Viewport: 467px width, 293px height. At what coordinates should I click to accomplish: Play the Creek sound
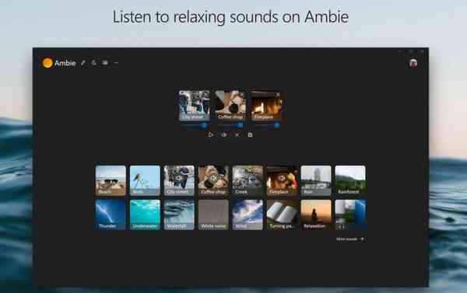pyautogui.click(x=248, y=180)
